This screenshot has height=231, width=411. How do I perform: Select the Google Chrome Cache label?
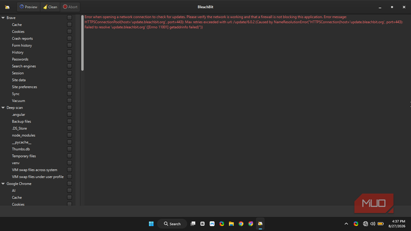pos(17,198)
